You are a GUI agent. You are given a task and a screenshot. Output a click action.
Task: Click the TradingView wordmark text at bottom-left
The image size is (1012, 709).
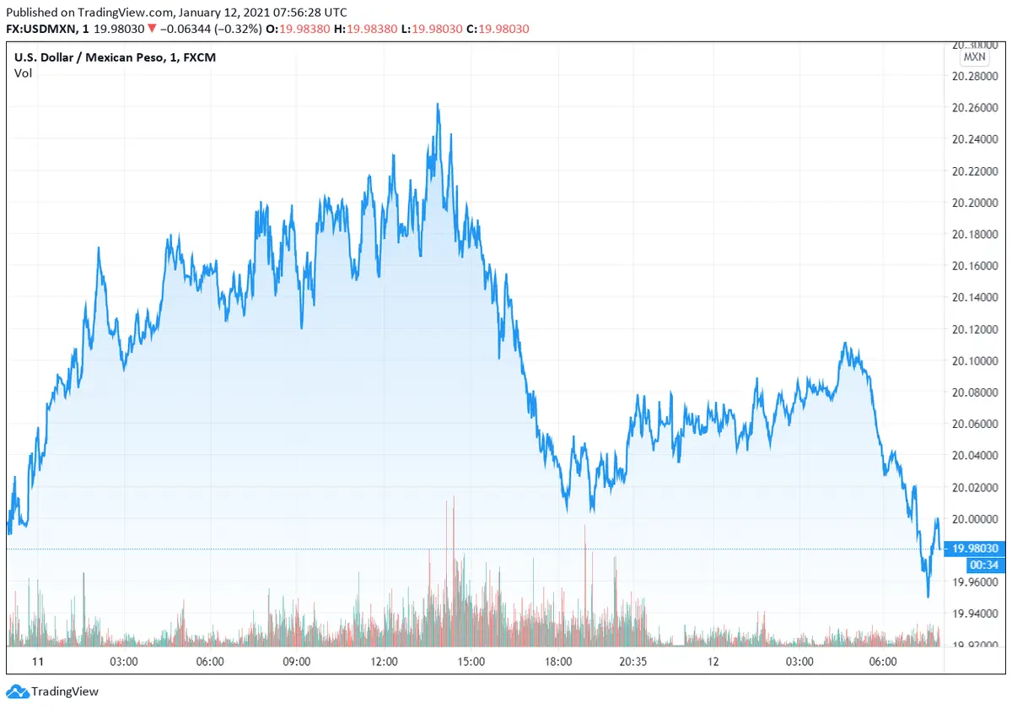pyautogui.click(x=65, y=691)
